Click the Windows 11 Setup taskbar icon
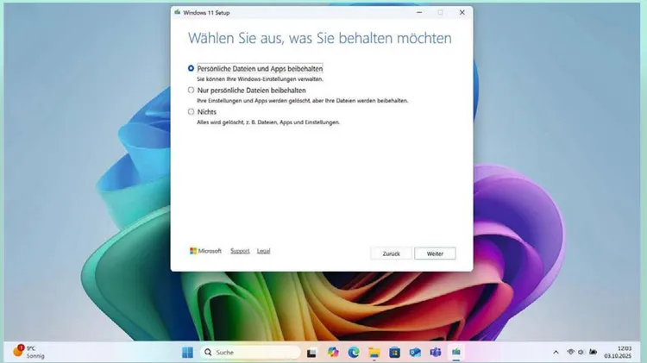 456,352
